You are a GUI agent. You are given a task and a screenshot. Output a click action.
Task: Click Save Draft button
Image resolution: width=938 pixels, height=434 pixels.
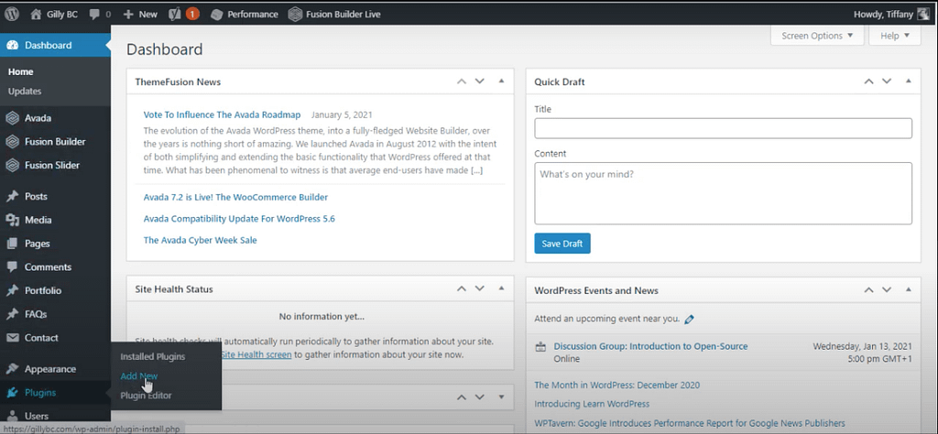coord(562,244)
